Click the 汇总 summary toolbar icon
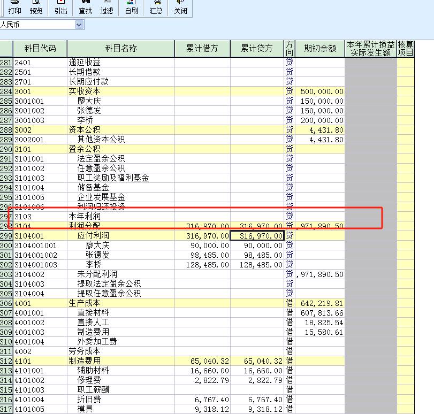The height and width of the screenshot is (414, 434). pos(156,7)
